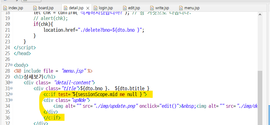Click the if(chk){ statement
The height and width of the screenshot is (125, 270).
(44, 24)
